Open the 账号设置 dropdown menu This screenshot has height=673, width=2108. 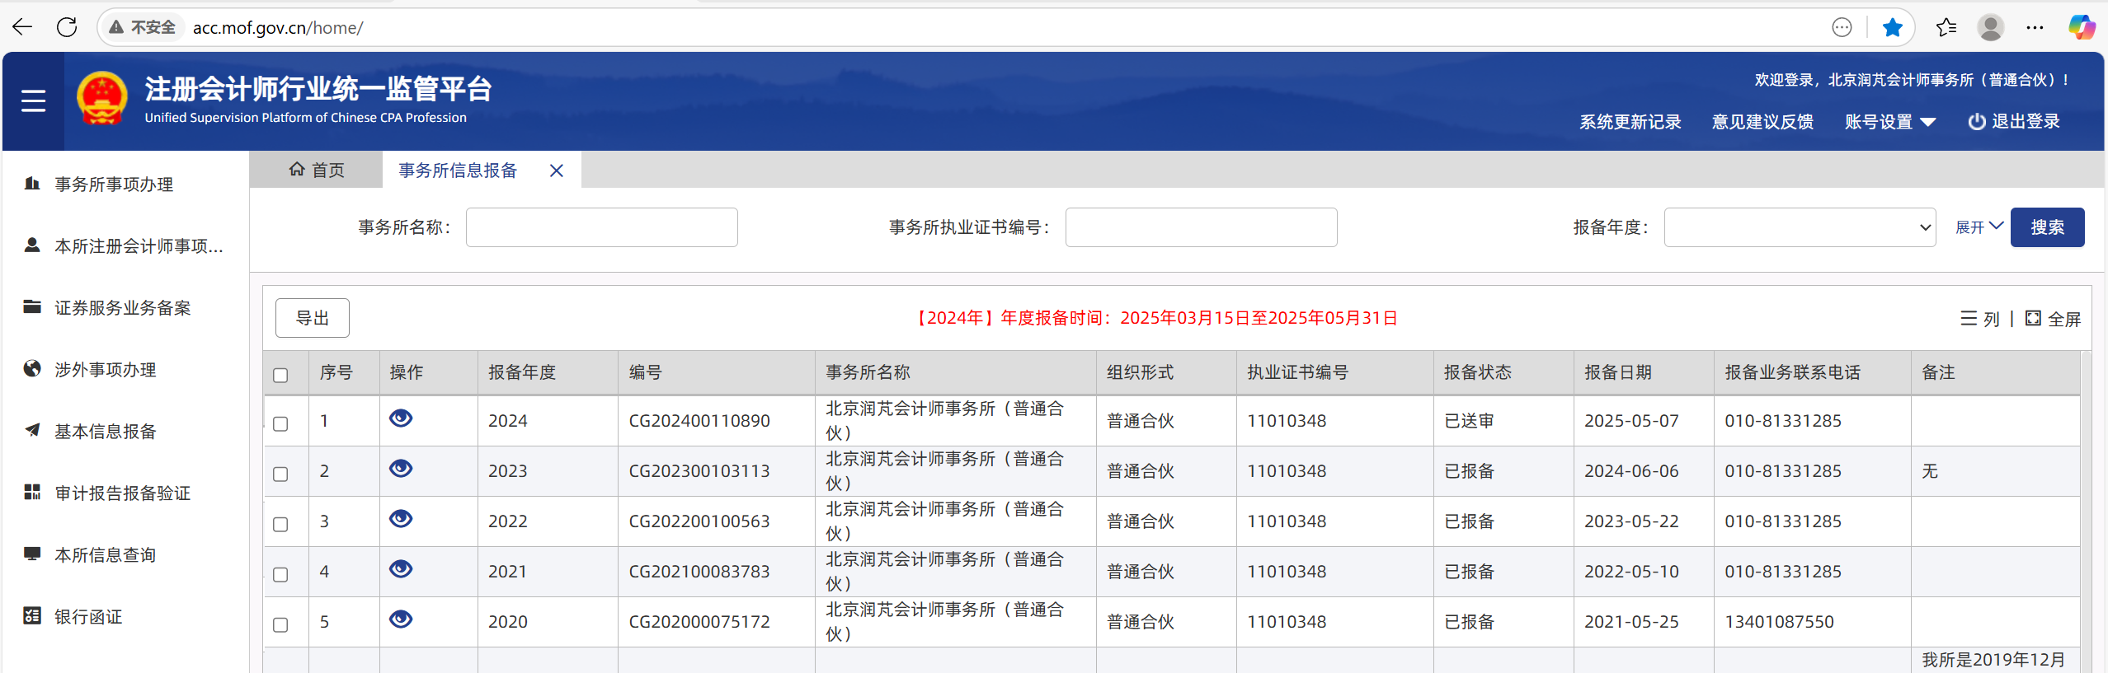pos(1889,122)
